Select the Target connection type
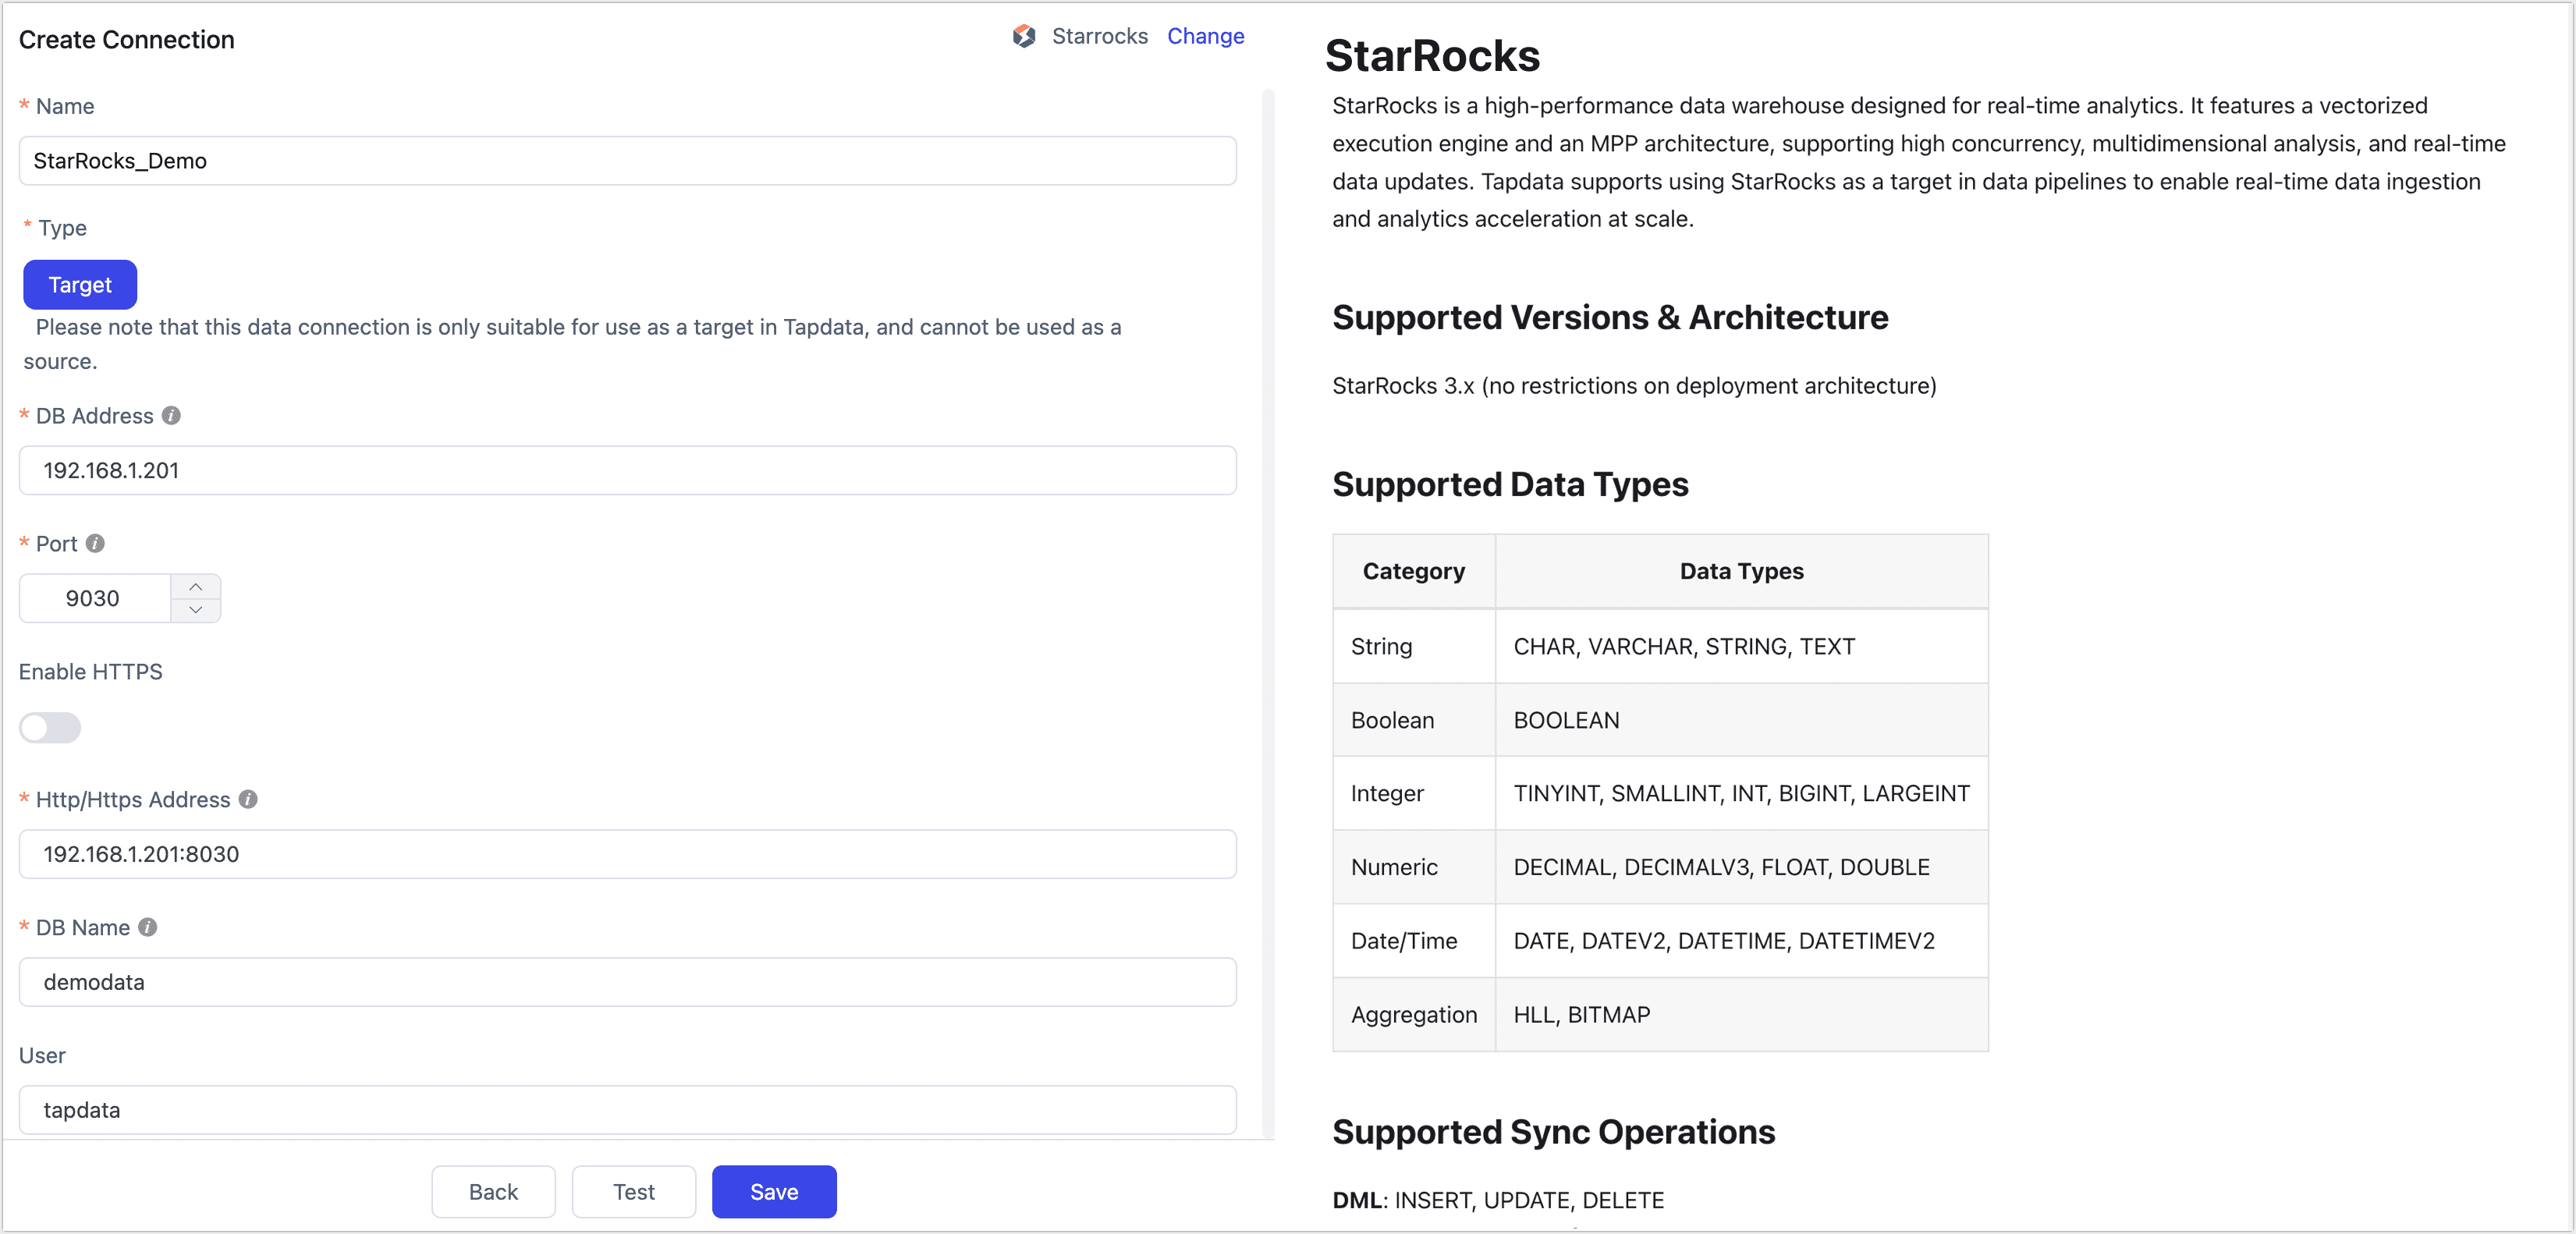This screenshot has height=1234, width=2576. click(x=79, y=284)
